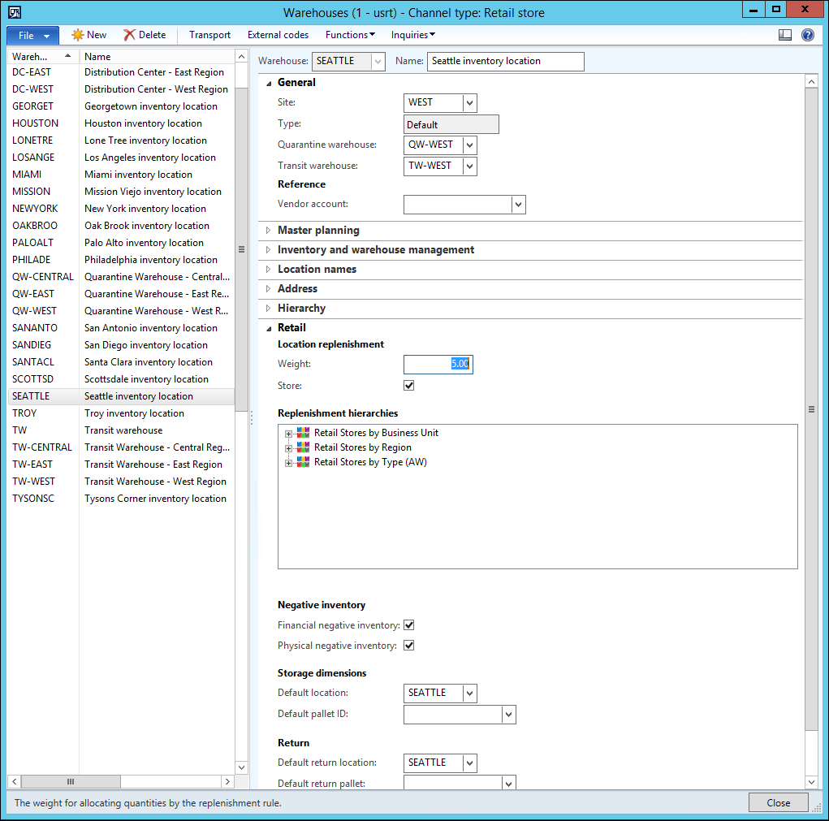Toggle Financial negative inventory checkbox
The image size is (829, 821).
tap(409, 625)
